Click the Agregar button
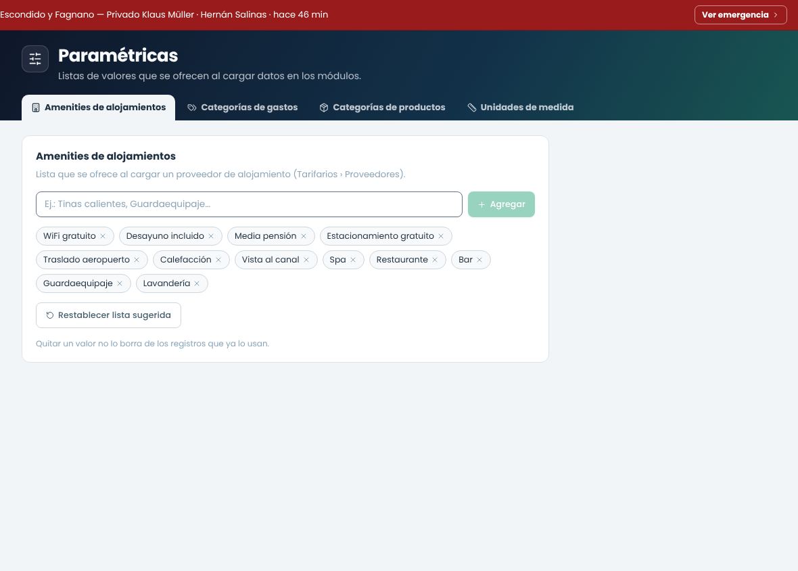The image size is (798, 571). click(501, 204)
